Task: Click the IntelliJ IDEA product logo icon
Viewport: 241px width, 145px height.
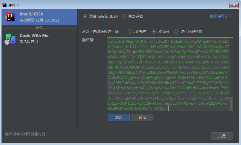Action: 10,17
